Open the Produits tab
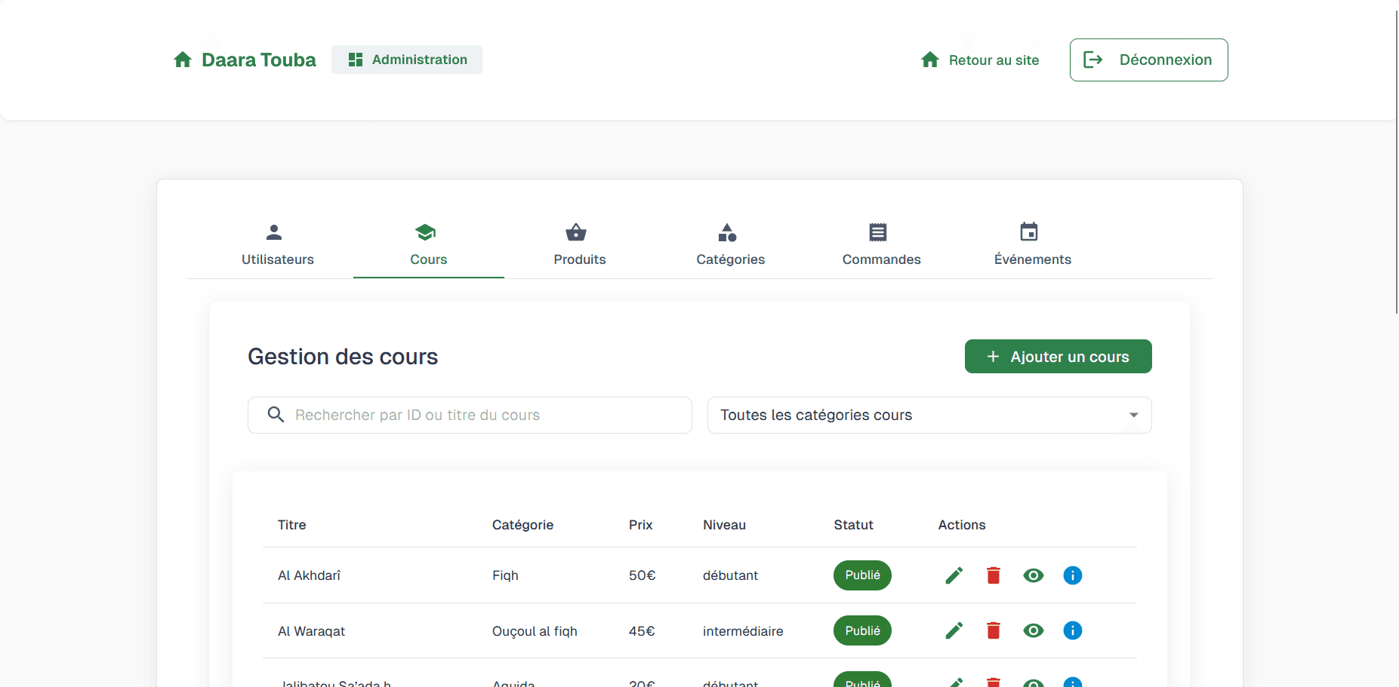The width and height of the screenshot is (1399, 687). point(579,245)
